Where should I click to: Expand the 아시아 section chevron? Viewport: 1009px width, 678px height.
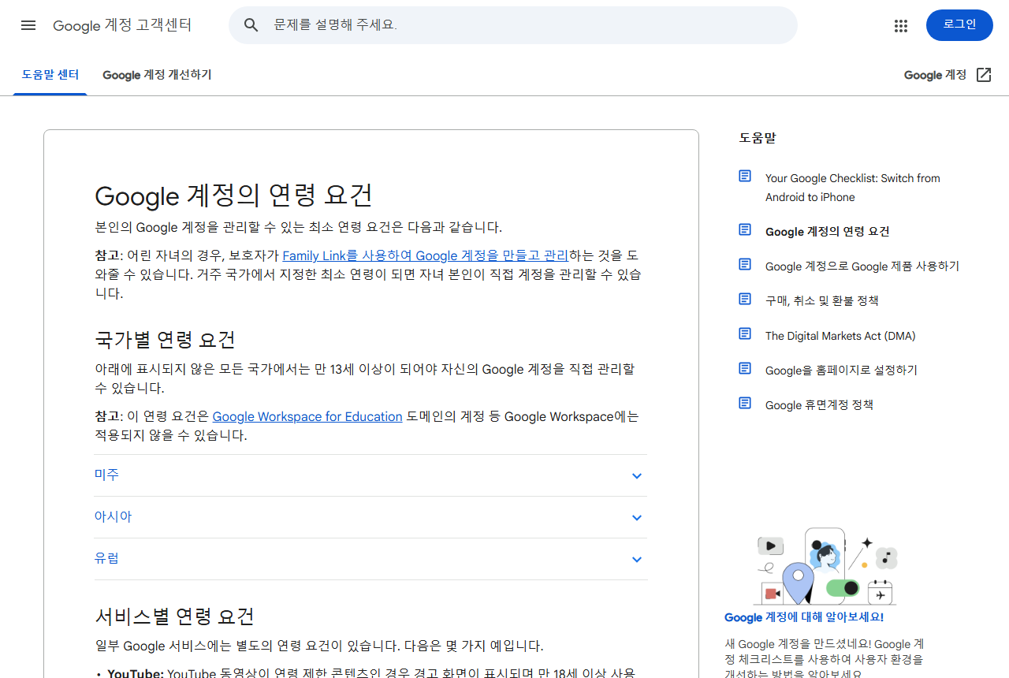[637, 518]
